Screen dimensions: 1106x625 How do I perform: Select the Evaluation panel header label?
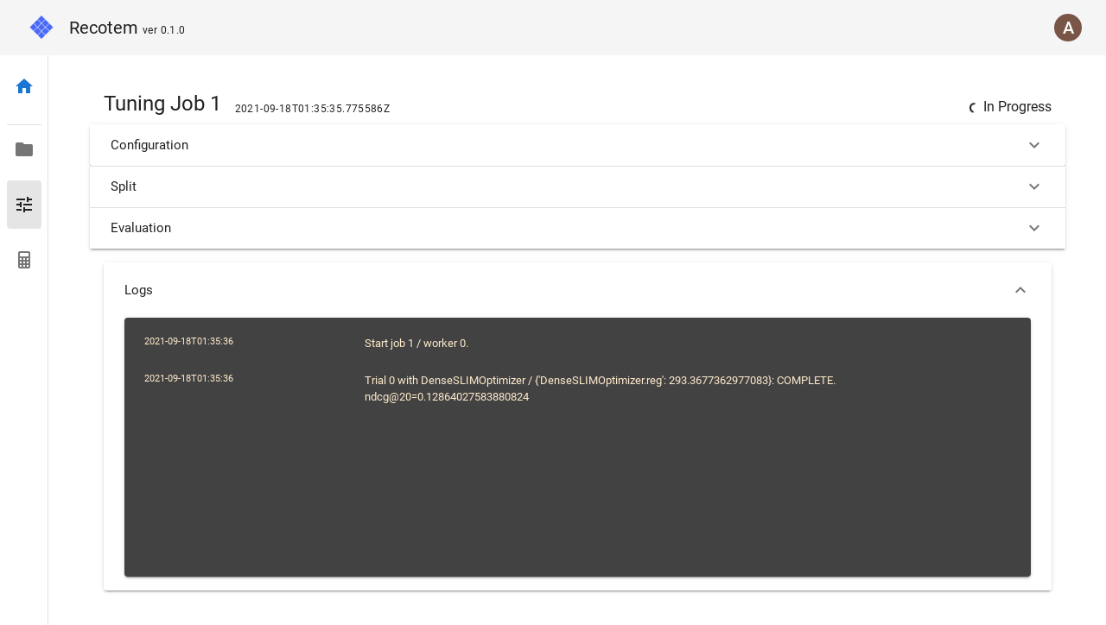tap(141, 228)
